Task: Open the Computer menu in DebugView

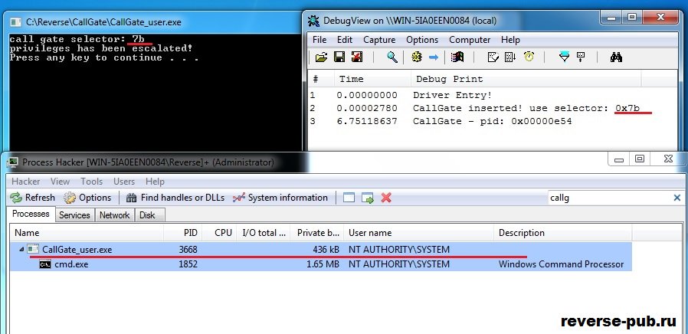Action: (x=470, y=40)
